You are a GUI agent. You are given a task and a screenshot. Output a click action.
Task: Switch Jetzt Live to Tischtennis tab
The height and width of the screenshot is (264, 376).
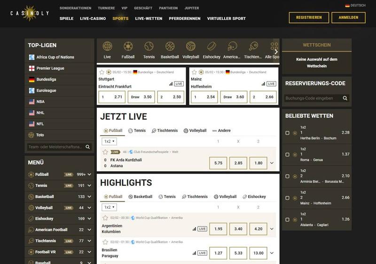click(x=165, y=130)
